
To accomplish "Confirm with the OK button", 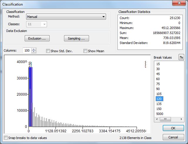I will pos(173,128).
